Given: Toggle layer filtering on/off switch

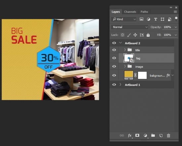Looking at the screenshot, I should pos(176,19).
